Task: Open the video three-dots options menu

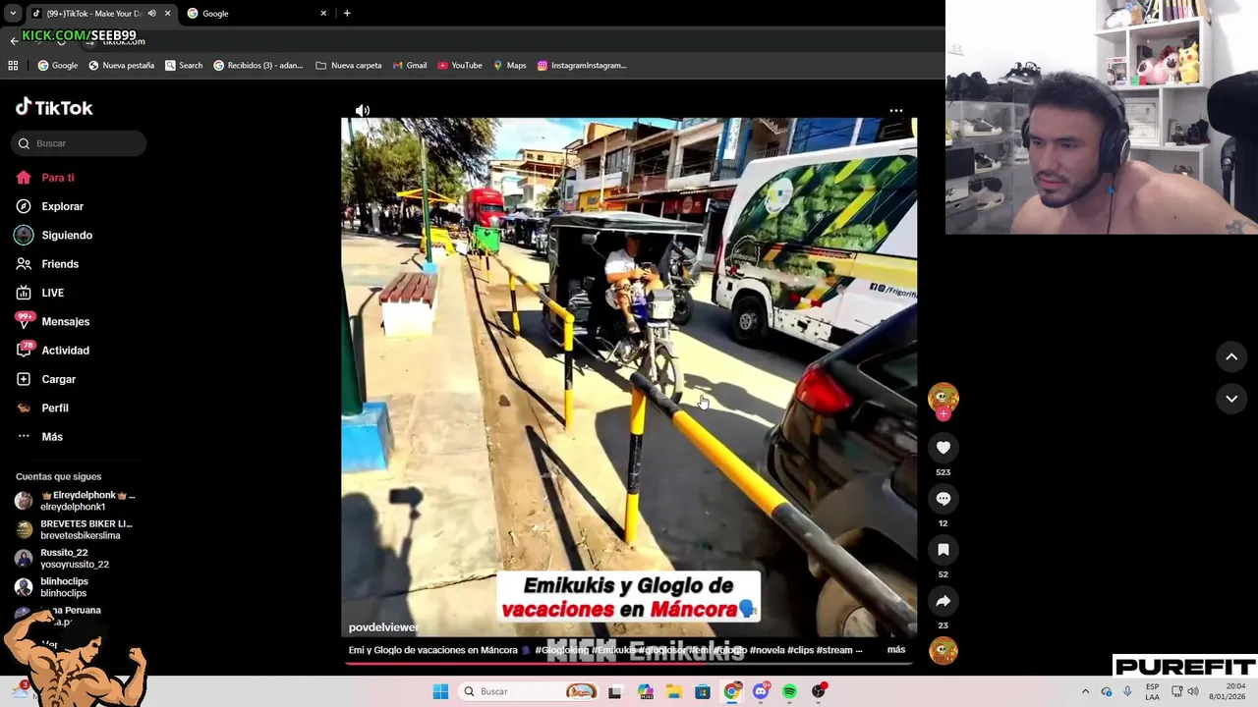Action: pyautogui.click(x=895, y=111)
